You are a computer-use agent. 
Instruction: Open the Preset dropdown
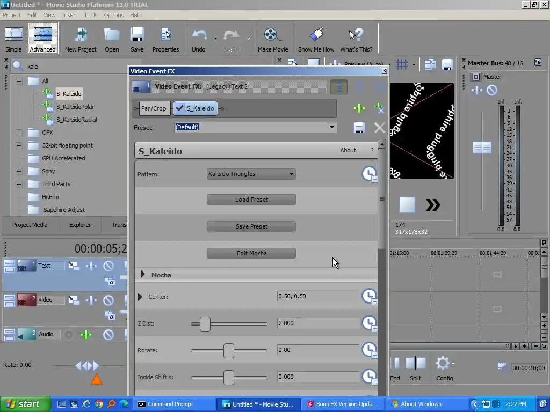[x=332, y=127]
